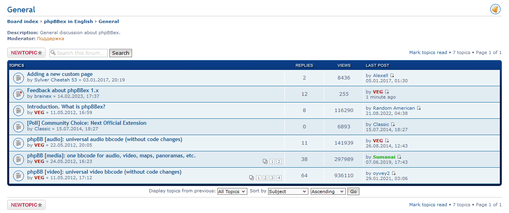Go to last post icon beside Random American
The height and width of the screenshot is (213, 509).
419,108
